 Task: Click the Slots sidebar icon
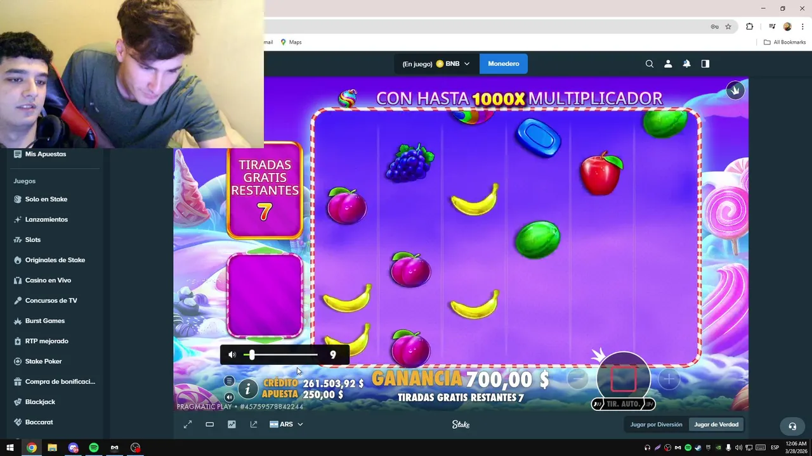18,239
